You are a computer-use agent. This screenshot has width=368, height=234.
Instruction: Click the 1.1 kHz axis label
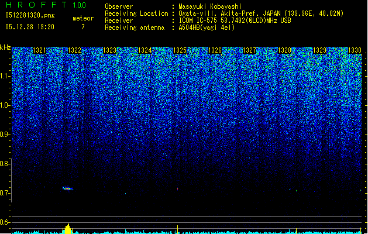pos(5,76)
